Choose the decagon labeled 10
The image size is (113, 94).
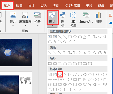[50, 80]
